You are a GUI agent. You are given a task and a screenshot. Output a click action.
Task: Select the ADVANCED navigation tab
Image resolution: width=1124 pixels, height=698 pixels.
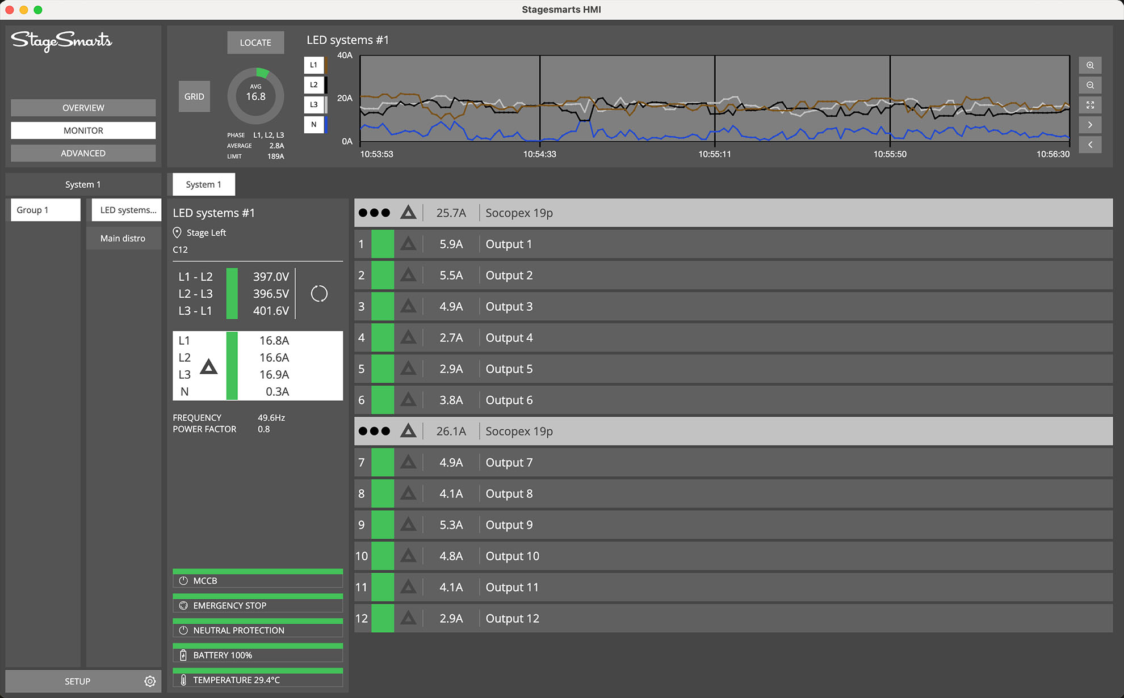pos(82,153)
